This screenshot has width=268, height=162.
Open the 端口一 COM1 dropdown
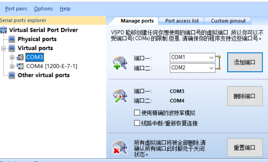(x=211, y=57)
